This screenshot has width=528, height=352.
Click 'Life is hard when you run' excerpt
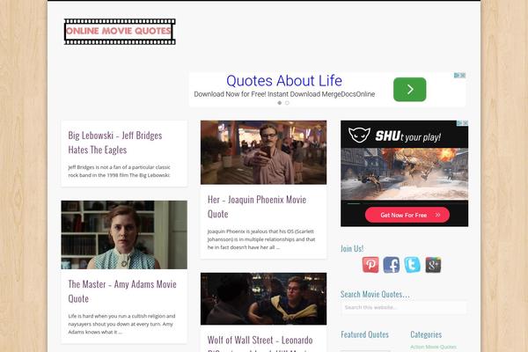tap(121, 324)
